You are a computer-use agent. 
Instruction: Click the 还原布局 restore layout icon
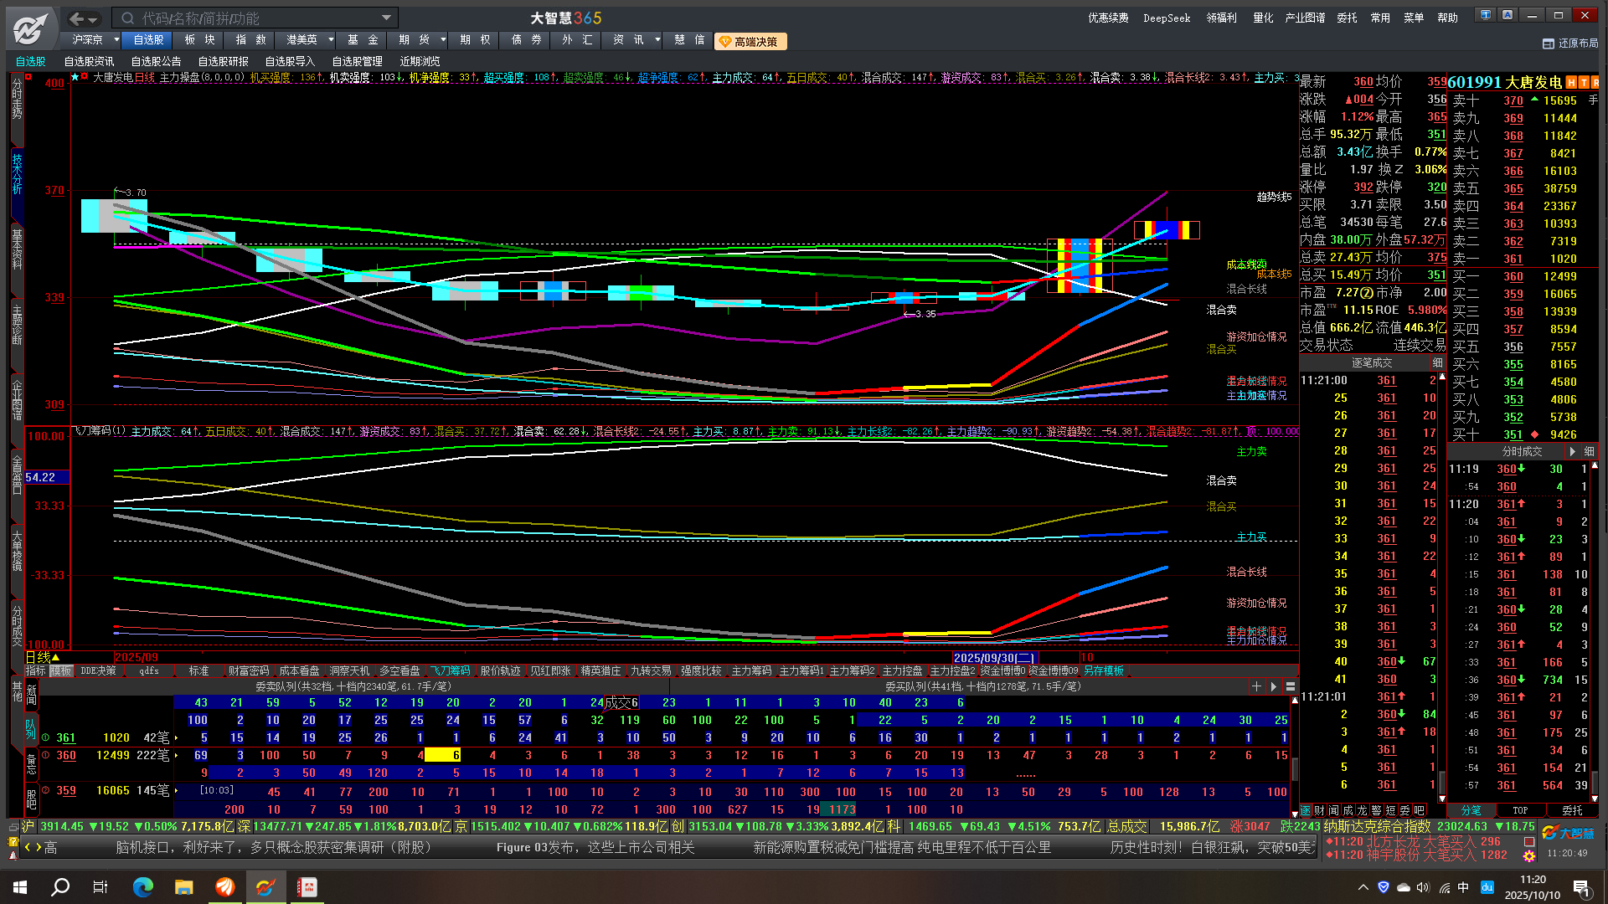(1548, 44)
